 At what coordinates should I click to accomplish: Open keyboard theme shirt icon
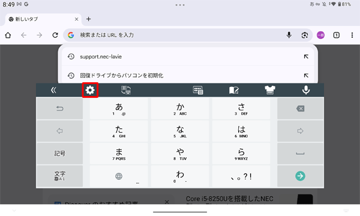(270, 90)
